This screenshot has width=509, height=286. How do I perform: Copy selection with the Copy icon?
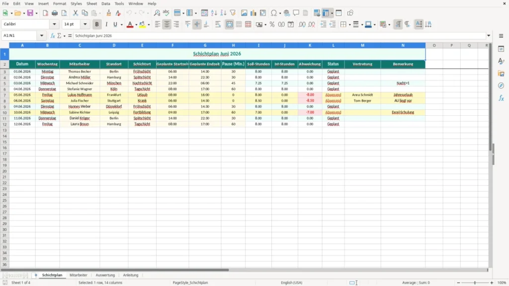click(85, 13)
